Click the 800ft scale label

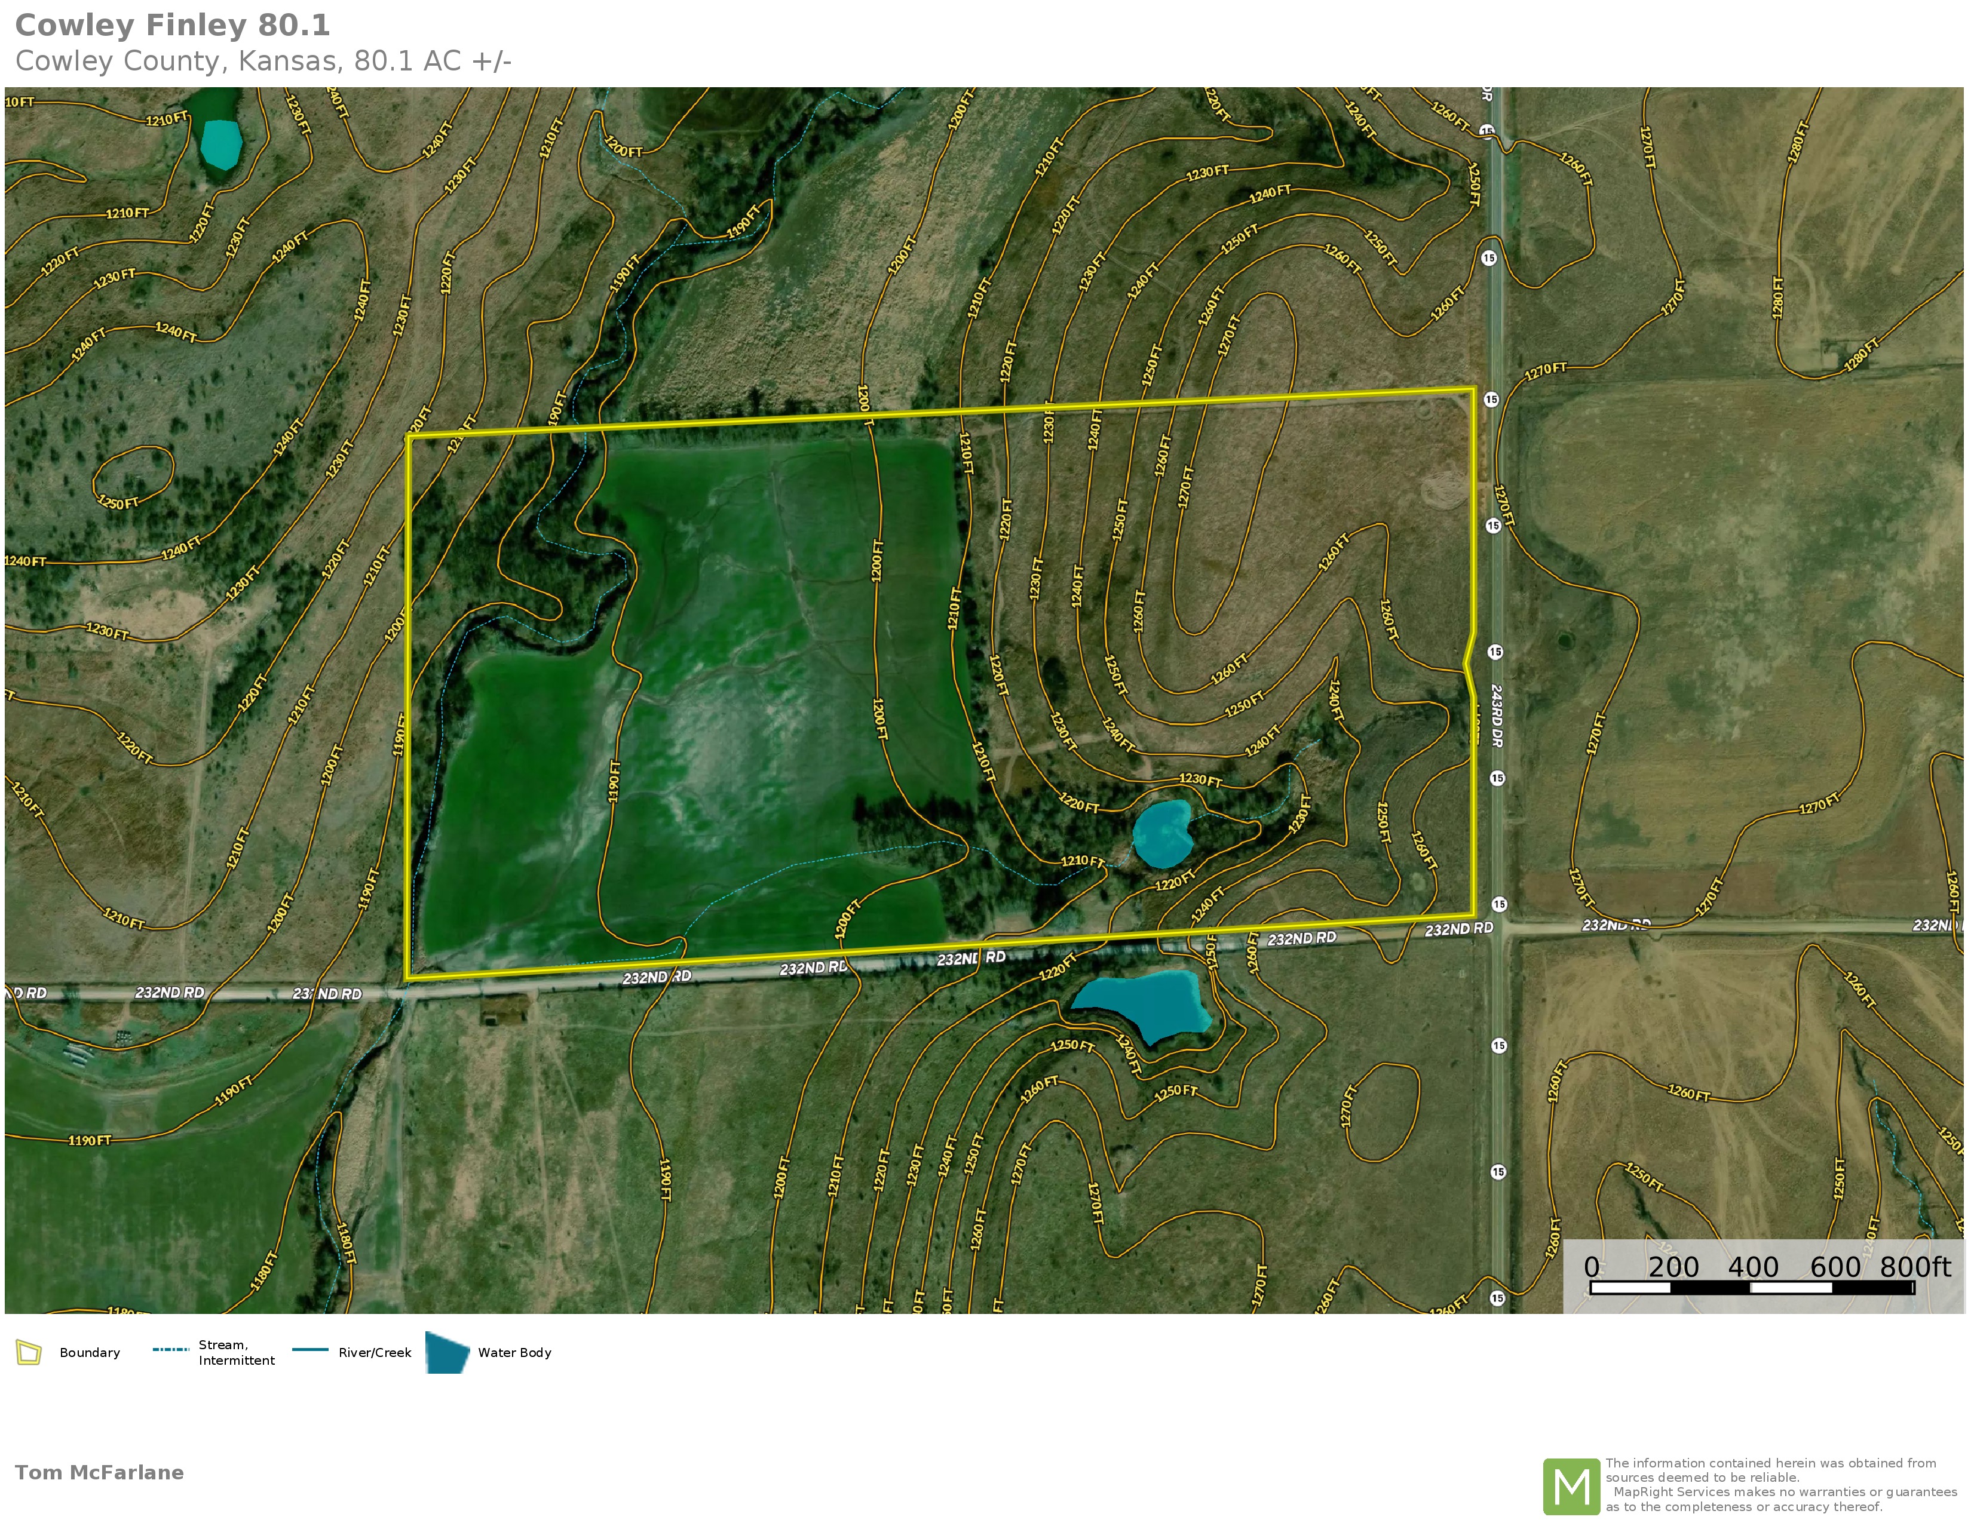(x=1915, y=1267)
